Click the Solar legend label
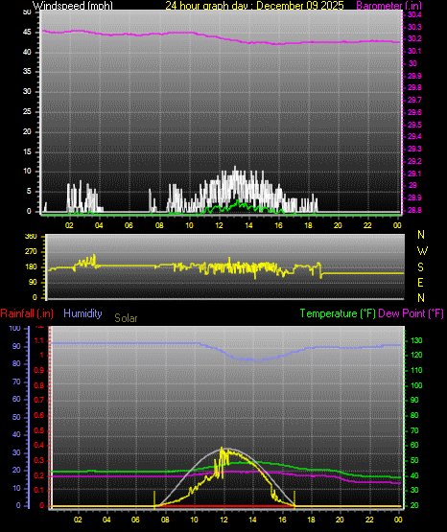This screenshot has width=447, height=532. 126,318
